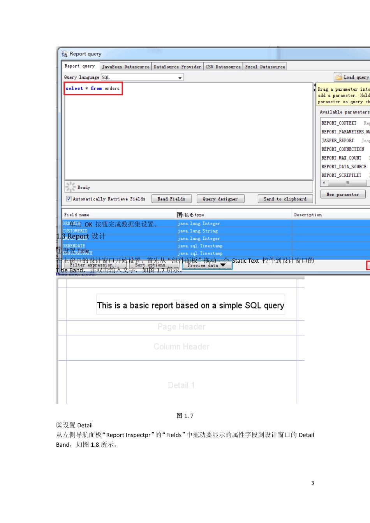Open the Query designer

(x=220, y=199)
